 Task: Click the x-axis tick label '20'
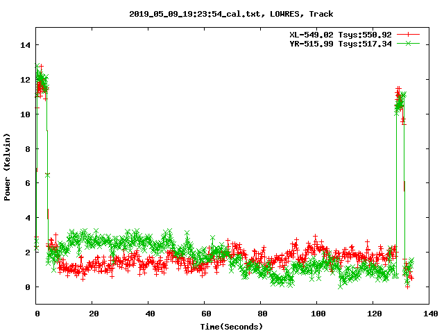[x=94, y=314]
